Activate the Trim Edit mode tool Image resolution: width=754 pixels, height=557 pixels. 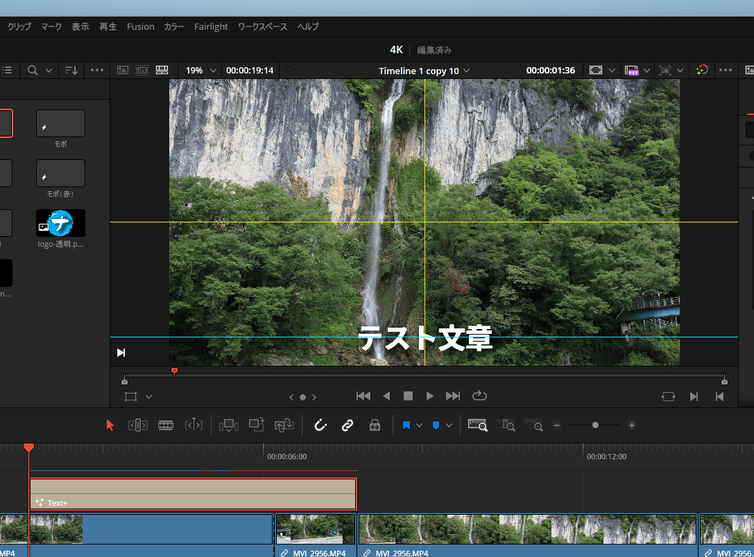tap(138, 425)
